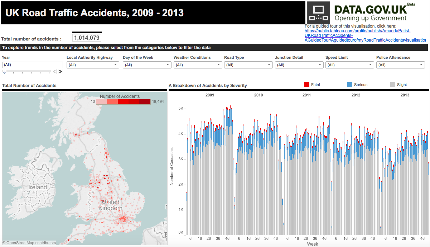The width and height of the screenshot is (430, 247).
Task: Open the guided tour Tableau link
Action: pyautogui.click(x=358, y=35)
